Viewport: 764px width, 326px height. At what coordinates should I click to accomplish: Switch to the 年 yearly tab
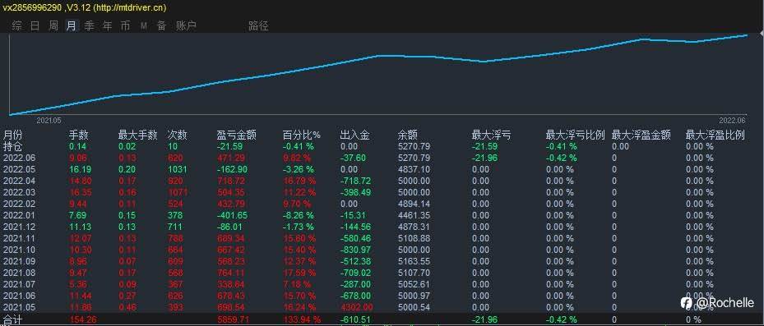click(x=107, y=25)
